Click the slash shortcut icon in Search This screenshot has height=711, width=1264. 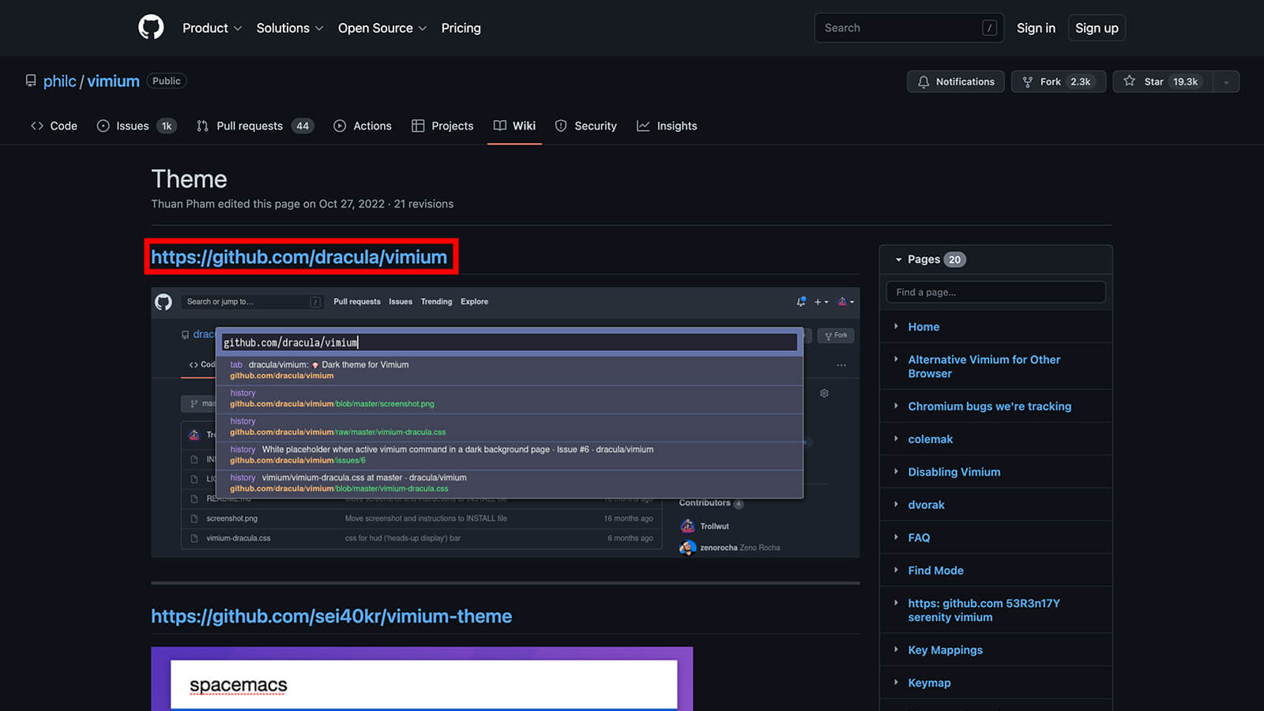click(989, 28)
